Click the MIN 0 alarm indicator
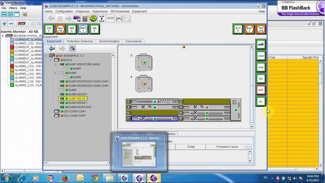325x183 pixels. [x=72, y=29]
